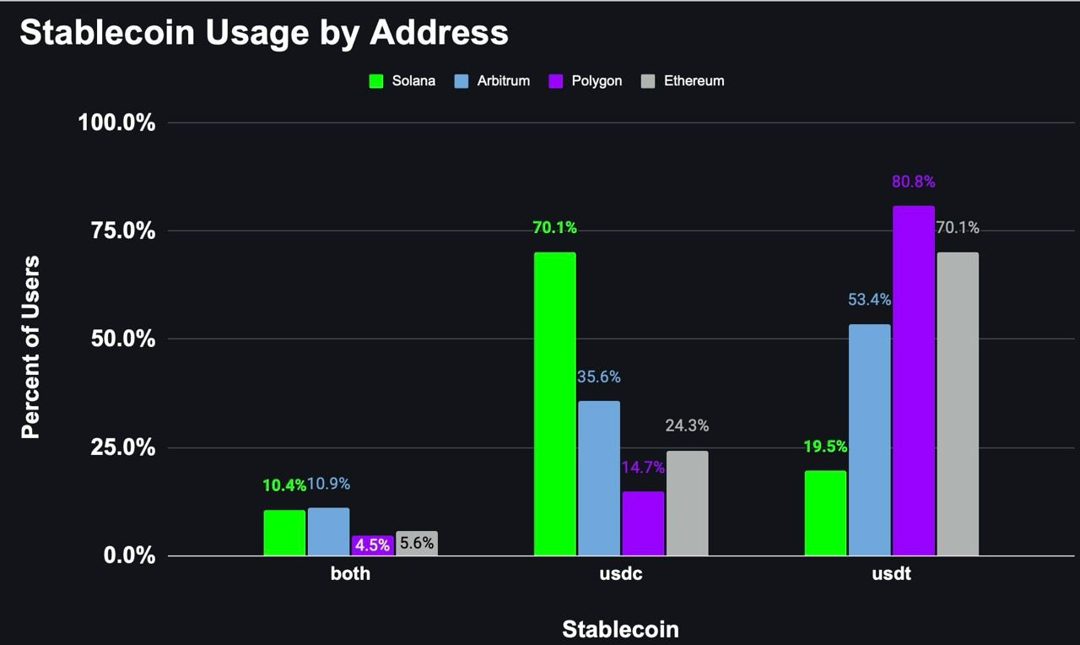This screenshot has height=645, width=1080.
Task: Click the Arbitrum both bar at 10.9%
Action: (328, 532)
